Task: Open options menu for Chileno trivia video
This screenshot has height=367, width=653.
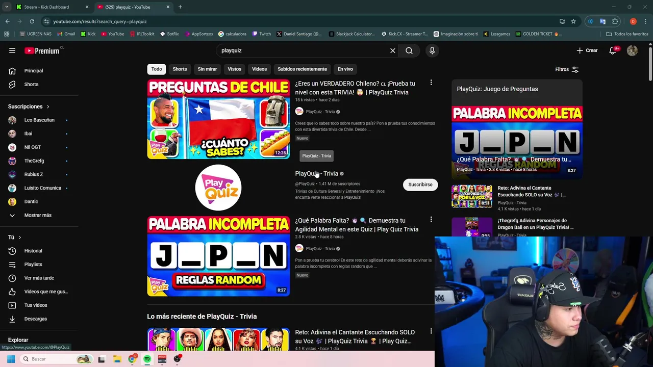Action: 431,83
